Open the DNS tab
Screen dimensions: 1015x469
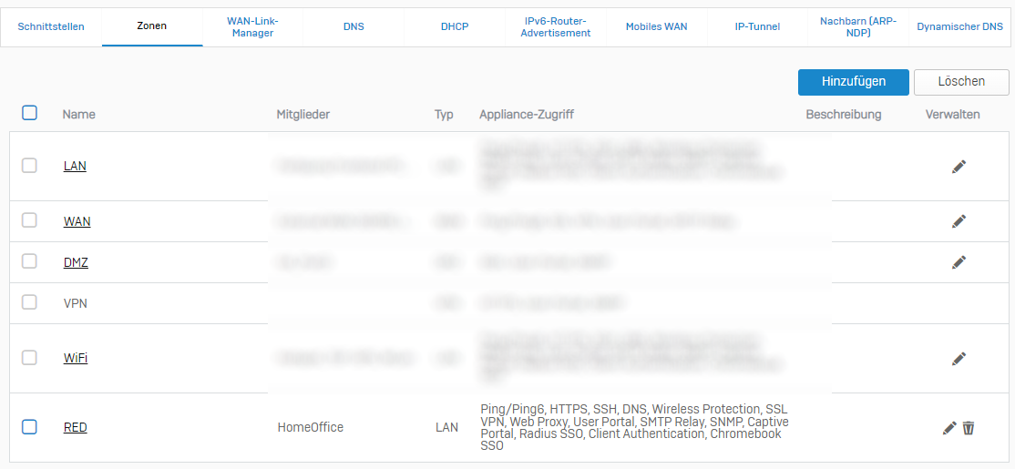point(354,27)
